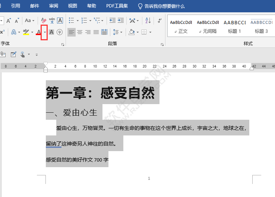Click the 告诉我你想要做什么 search box

point(161,6)
